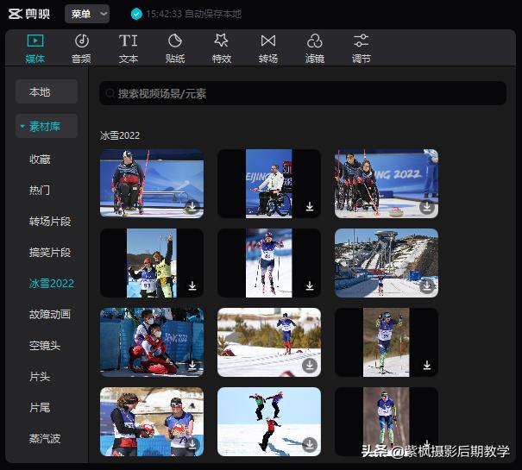Select the two wheelchair curlers thumbnail
Image resolution: width=522 pixels, height=470 pixels.
[x=387, y=184]
